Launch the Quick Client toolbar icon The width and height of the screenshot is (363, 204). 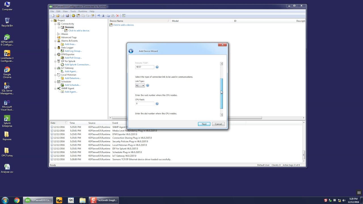click(x=124, y=16)
